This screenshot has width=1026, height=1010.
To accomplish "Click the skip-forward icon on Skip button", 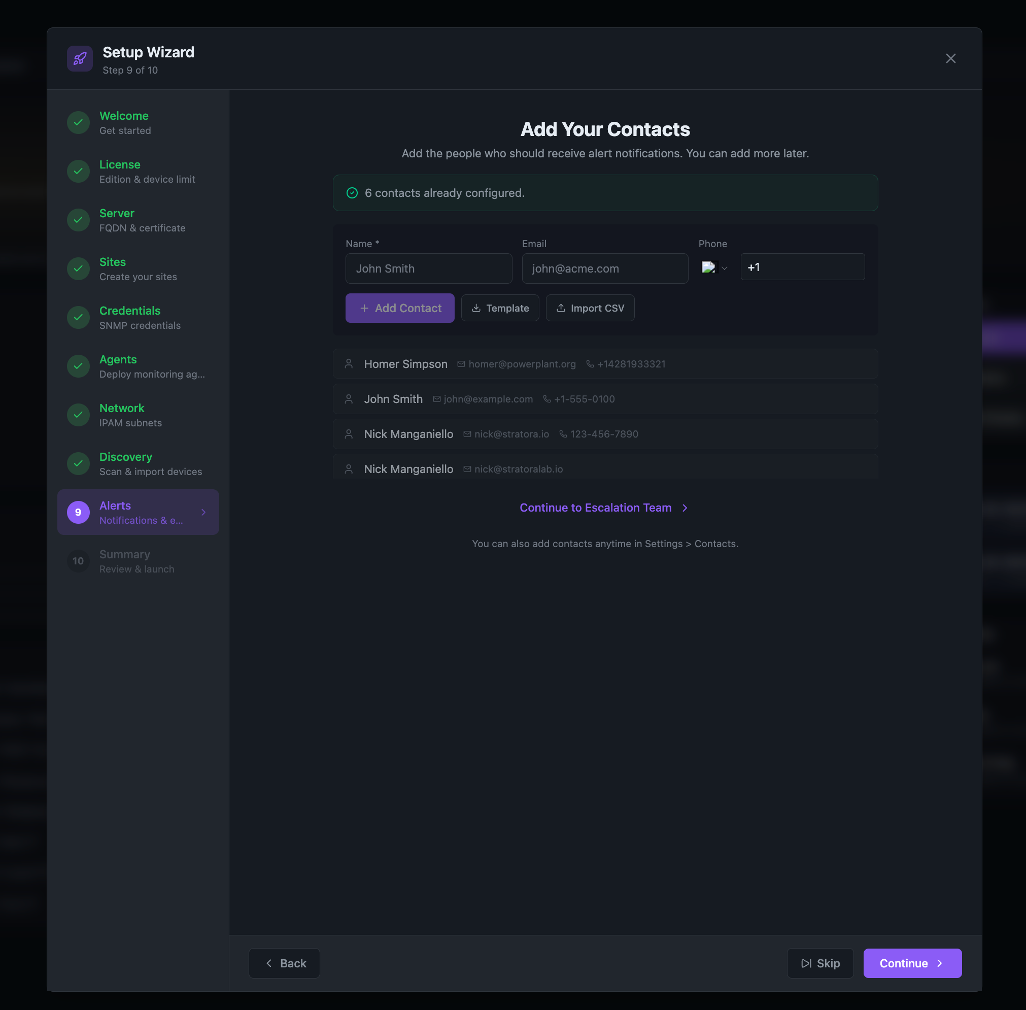I will (x=806, y=963).
